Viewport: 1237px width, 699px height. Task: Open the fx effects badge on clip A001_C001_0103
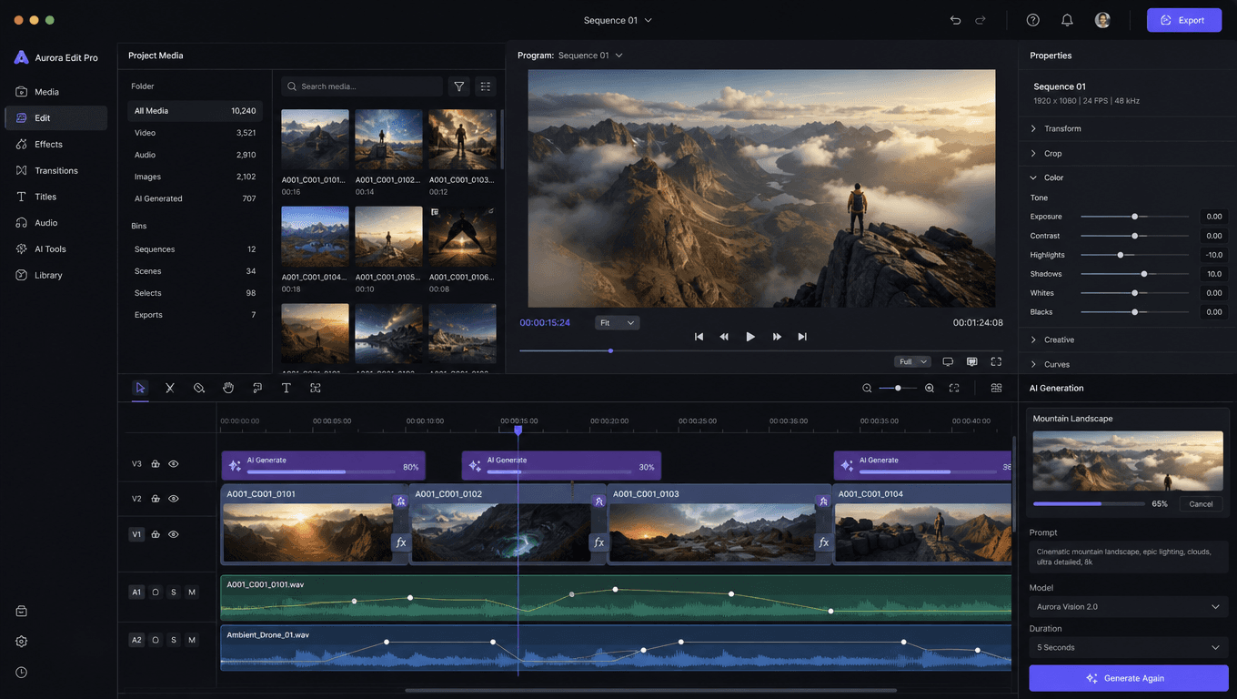(x=823, y=542)
